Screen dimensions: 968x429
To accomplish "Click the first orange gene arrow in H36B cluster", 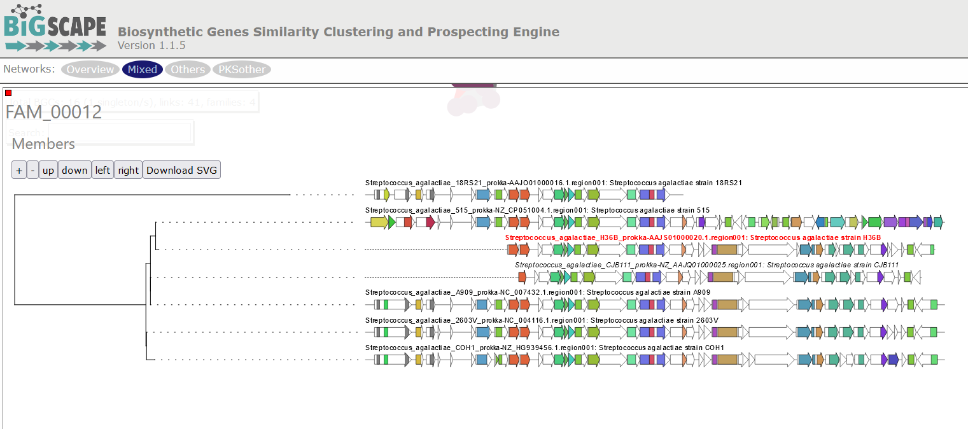I will pyautogui.click(x=514, y=250).
